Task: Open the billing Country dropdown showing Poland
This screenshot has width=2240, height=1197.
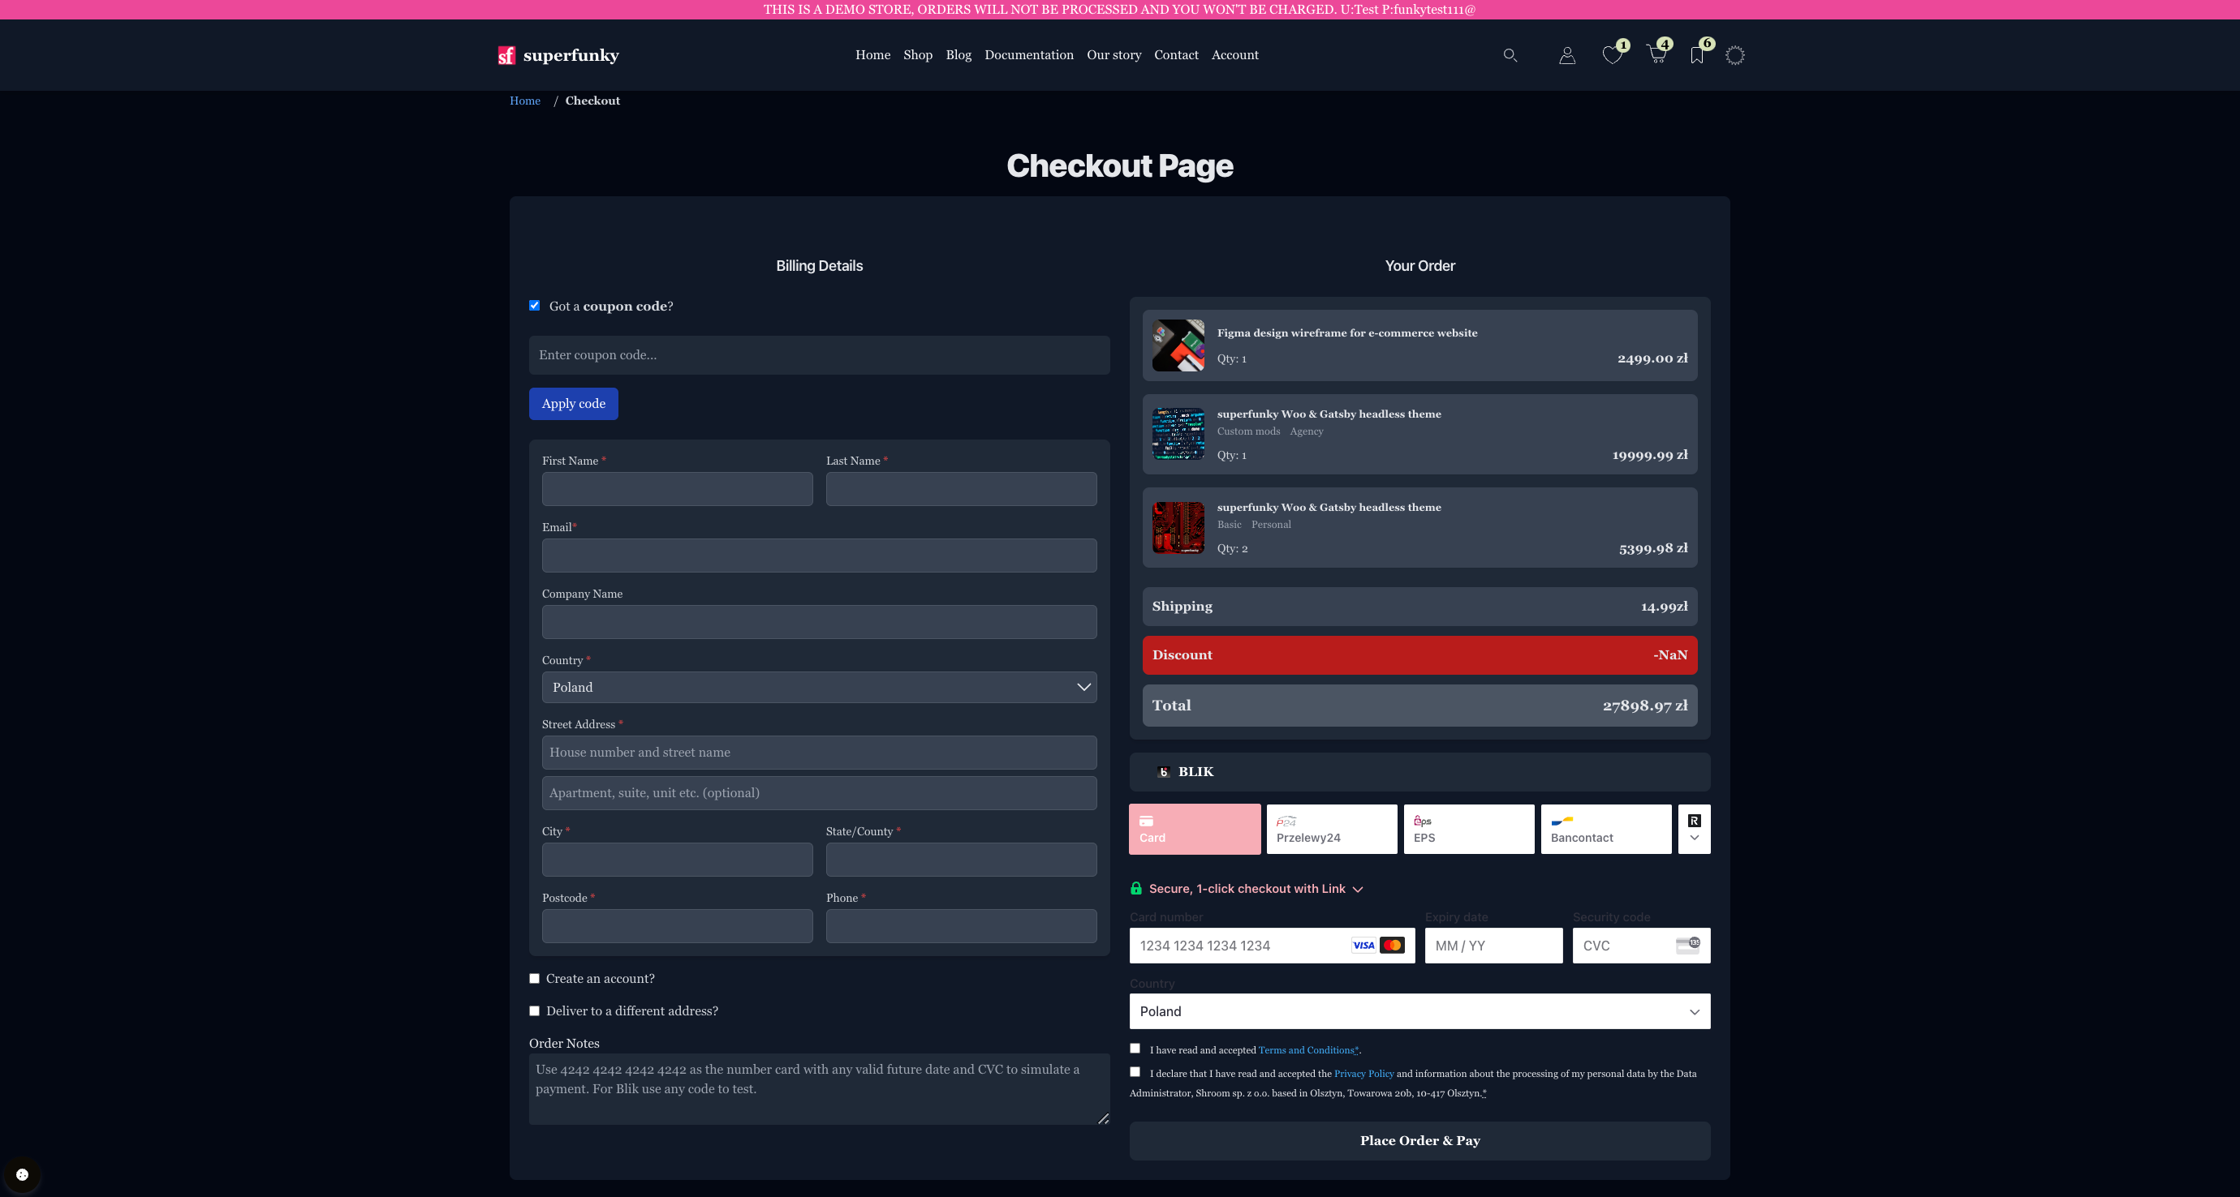Action: [x=819, y=687]
